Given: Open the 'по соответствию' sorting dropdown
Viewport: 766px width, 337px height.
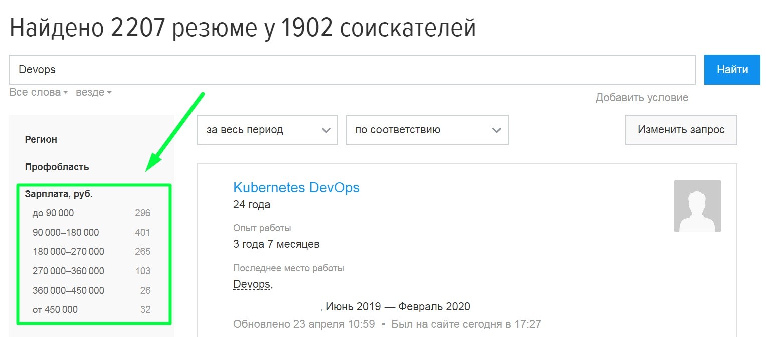Looking at the screenshot, I should point(427,129).
